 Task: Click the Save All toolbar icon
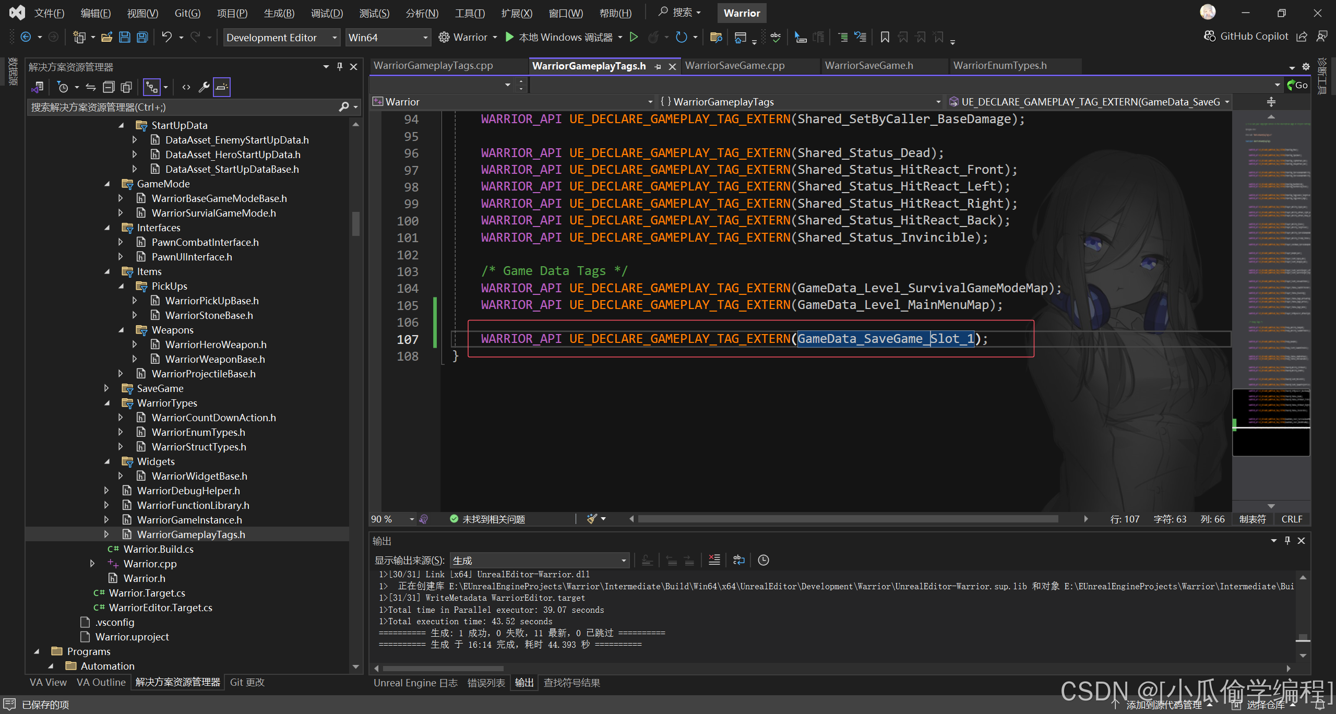[142, 37]
